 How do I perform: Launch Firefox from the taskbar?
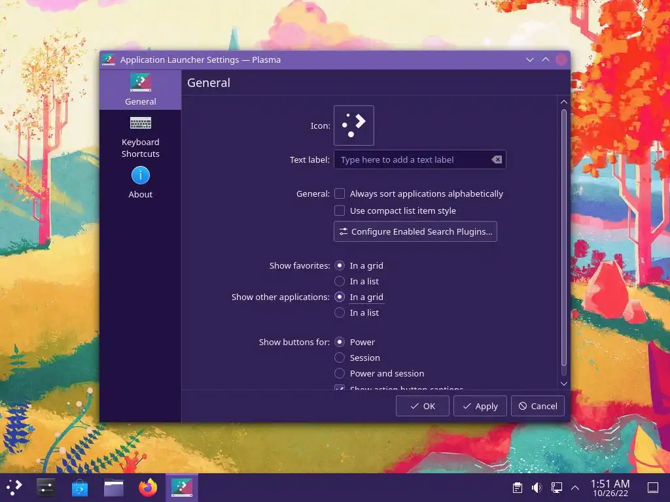(148, 488)
